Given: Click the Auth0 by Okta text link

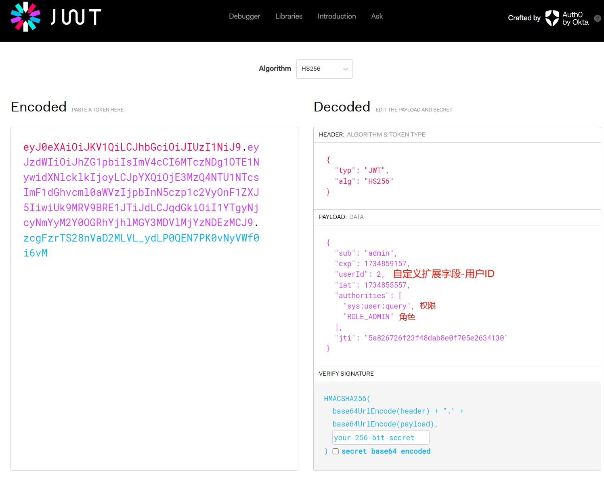Looking at the screenshot, I should pos(575,18).
